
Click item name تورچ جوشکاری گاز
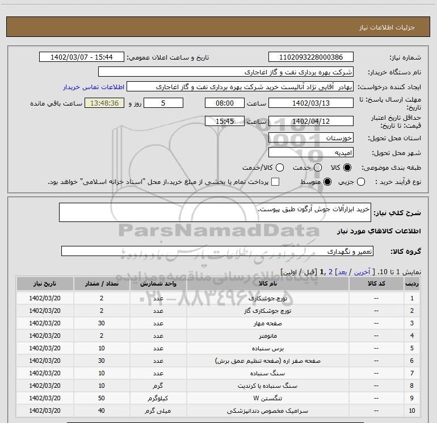pyautogui.click(x=267, y=311)
